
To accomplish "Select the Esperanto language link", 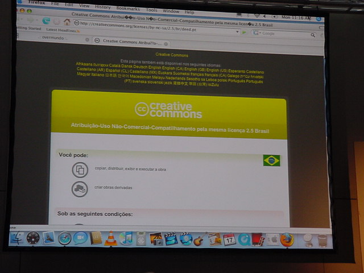I will tap(237, 71).
